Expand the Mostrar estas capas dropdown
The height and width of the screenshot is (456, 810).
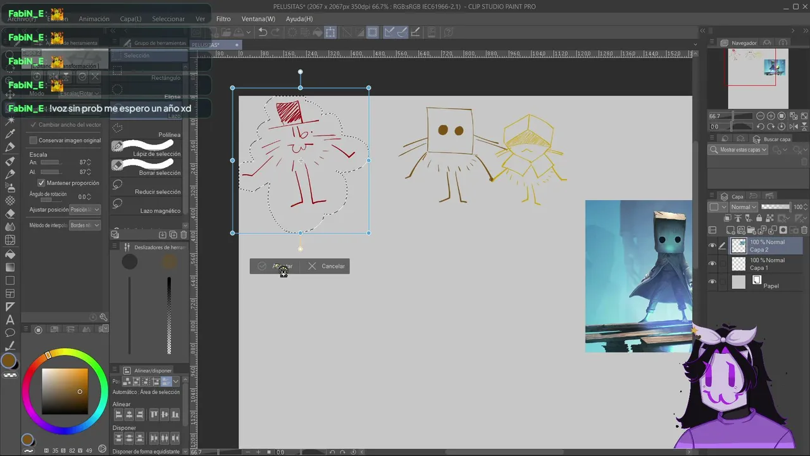[x=738, y=150]
